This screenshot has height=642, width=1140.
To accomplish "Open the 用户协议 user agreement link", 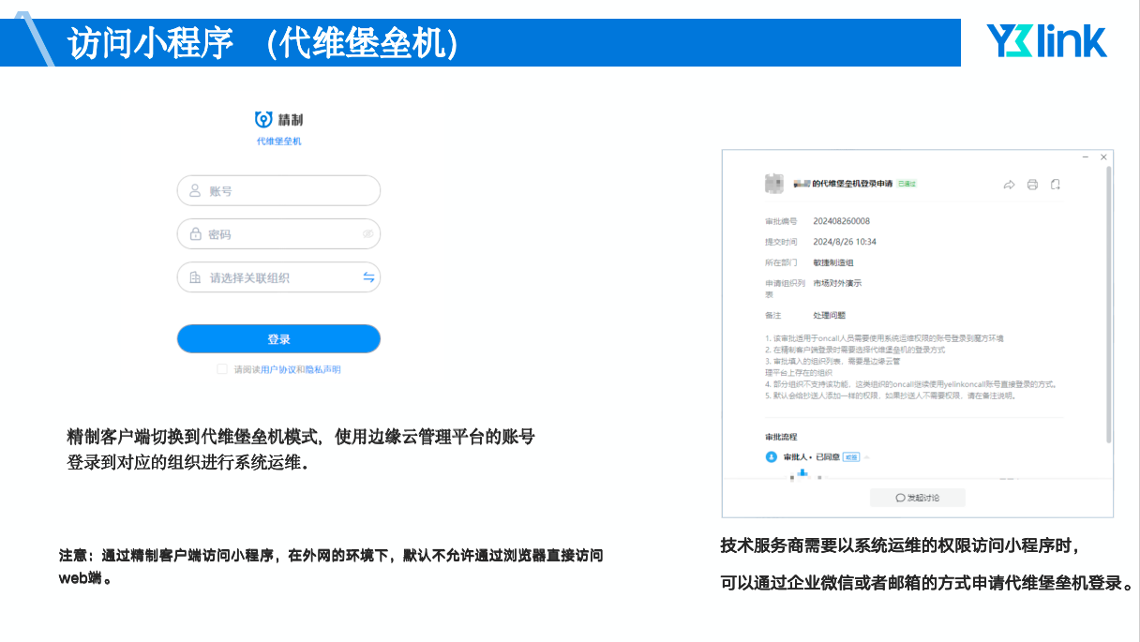I will [x=278, y=369].
